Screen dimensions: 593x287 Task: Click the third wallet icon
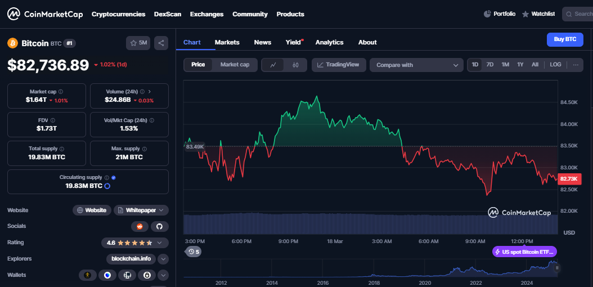pos(127,275)
